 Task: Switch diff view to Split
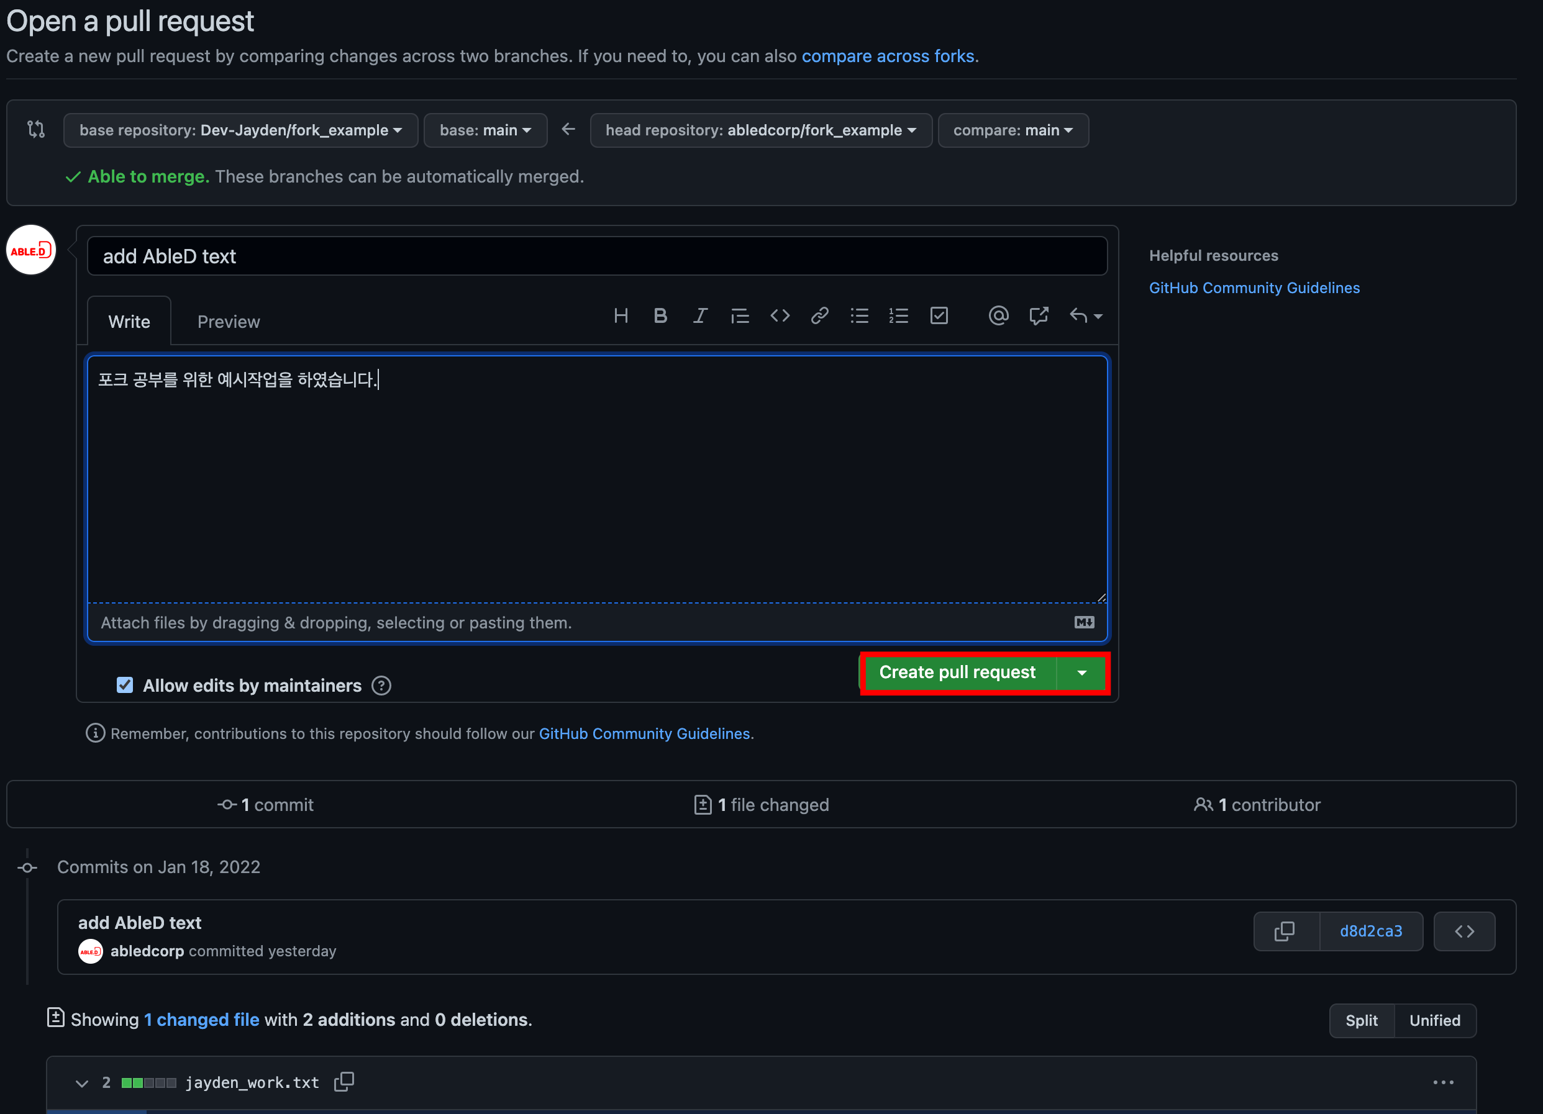1362,1020
